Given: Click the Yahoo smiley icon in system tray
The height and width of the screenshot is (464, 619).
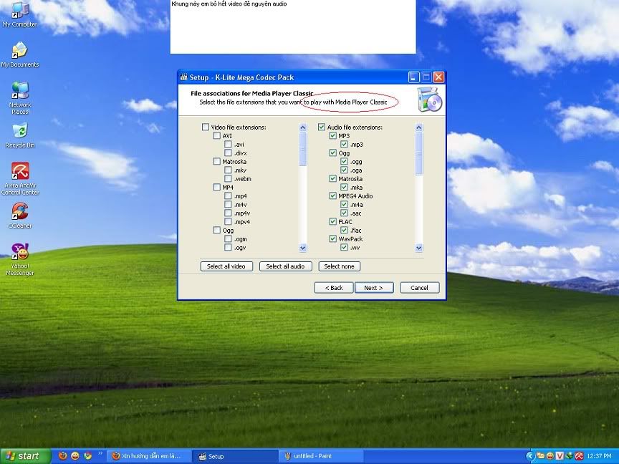Looking at the screenshot, I should pos(550,456).
